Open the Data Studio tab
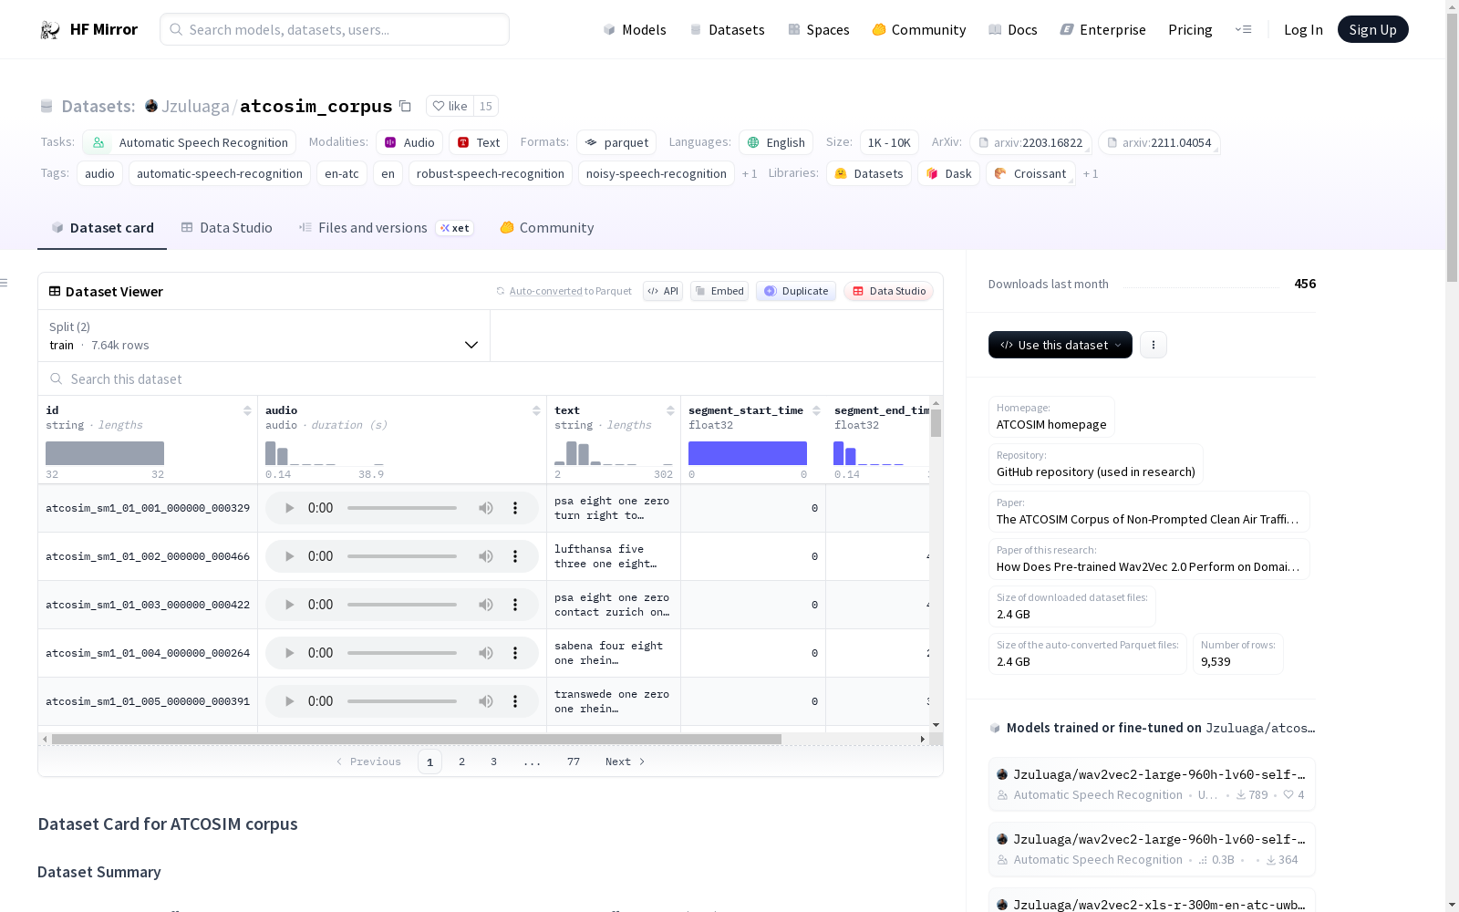 (x=226, y=228)
